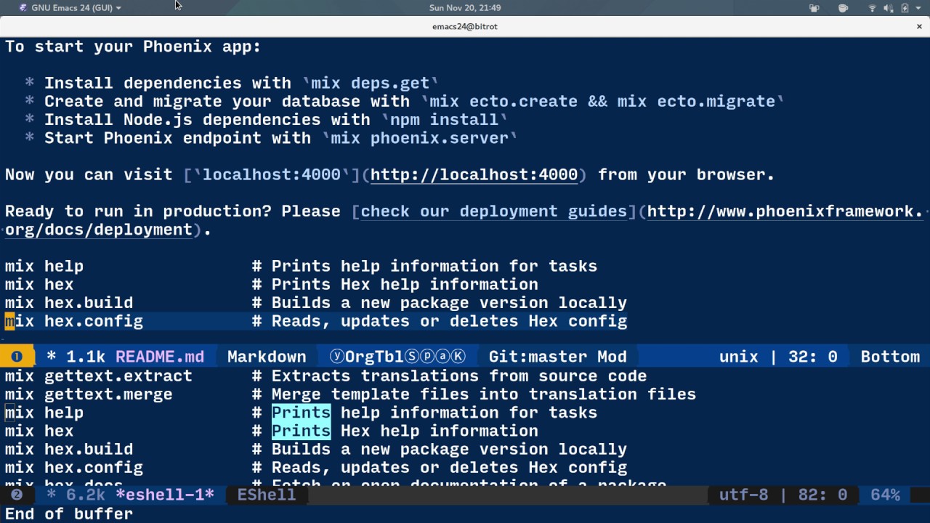
Task: Click window number 1 badge in README mode line
Action: click(x=17, y=357)
